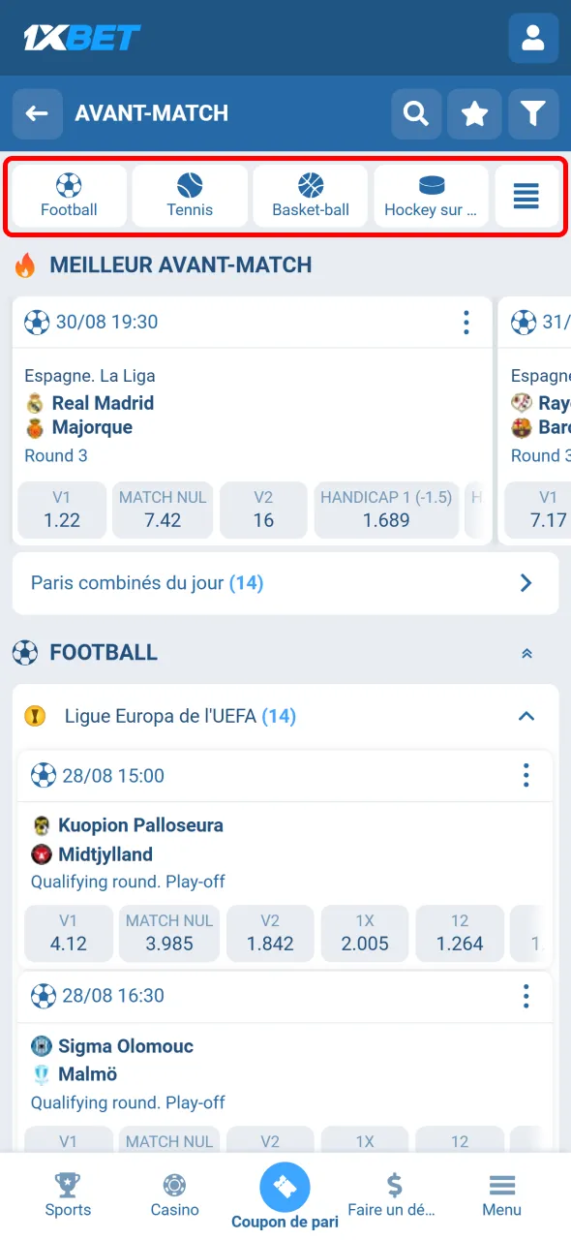
Task: Open favorites via the star icon
Action: click(x=474, y=113)
